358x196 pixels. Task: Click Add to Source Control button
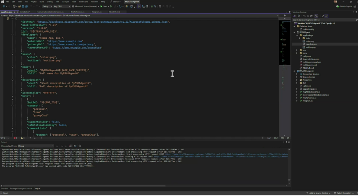click(x=318, y=193)
